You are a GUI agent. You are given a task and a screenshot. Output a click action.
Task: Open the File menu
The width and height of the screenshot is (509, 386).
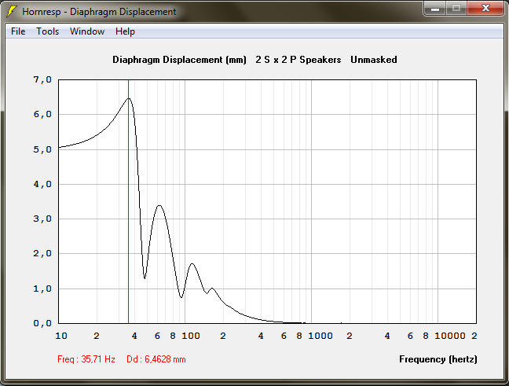(18, 31)
